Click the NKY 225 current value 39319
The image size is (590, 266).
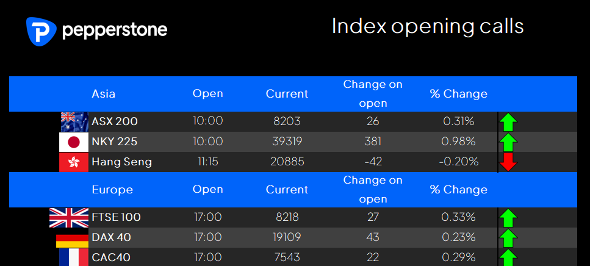[287, 142]
